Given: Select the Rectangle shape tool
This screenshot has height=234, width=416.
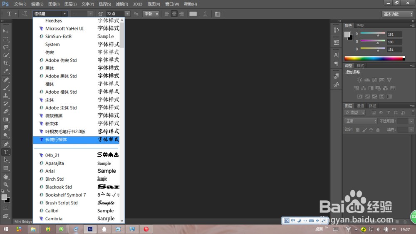Looking at the screenshot, I should [5, 168].
